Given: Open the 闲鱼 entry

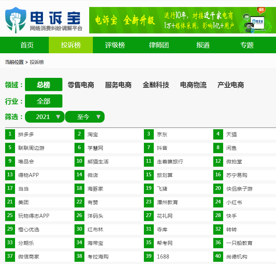Looking at the screenshot, I should pos(232,148).
